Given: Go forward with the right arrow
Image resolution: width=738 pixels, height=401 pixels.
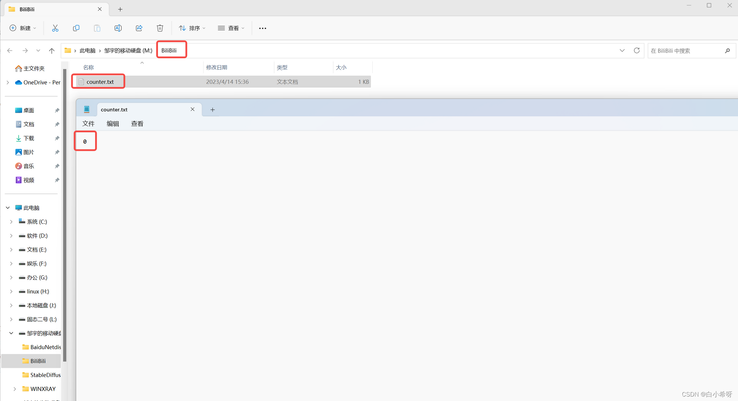Looking at the screenshot, I should tap(25, 51).
